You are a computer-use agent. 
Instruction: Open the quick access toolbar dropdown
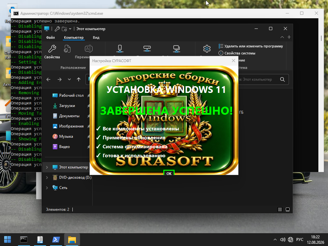click(x=70, y=29)
